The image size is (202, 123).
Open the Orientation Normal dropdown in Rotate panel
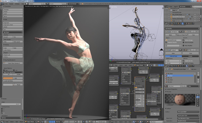coord(11,118)
